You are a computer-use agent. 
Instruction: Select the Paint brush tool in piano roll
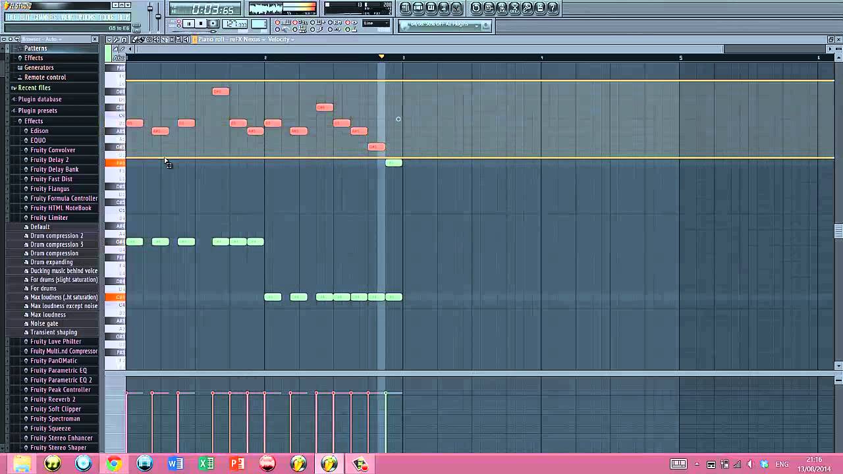click(142, 39)
